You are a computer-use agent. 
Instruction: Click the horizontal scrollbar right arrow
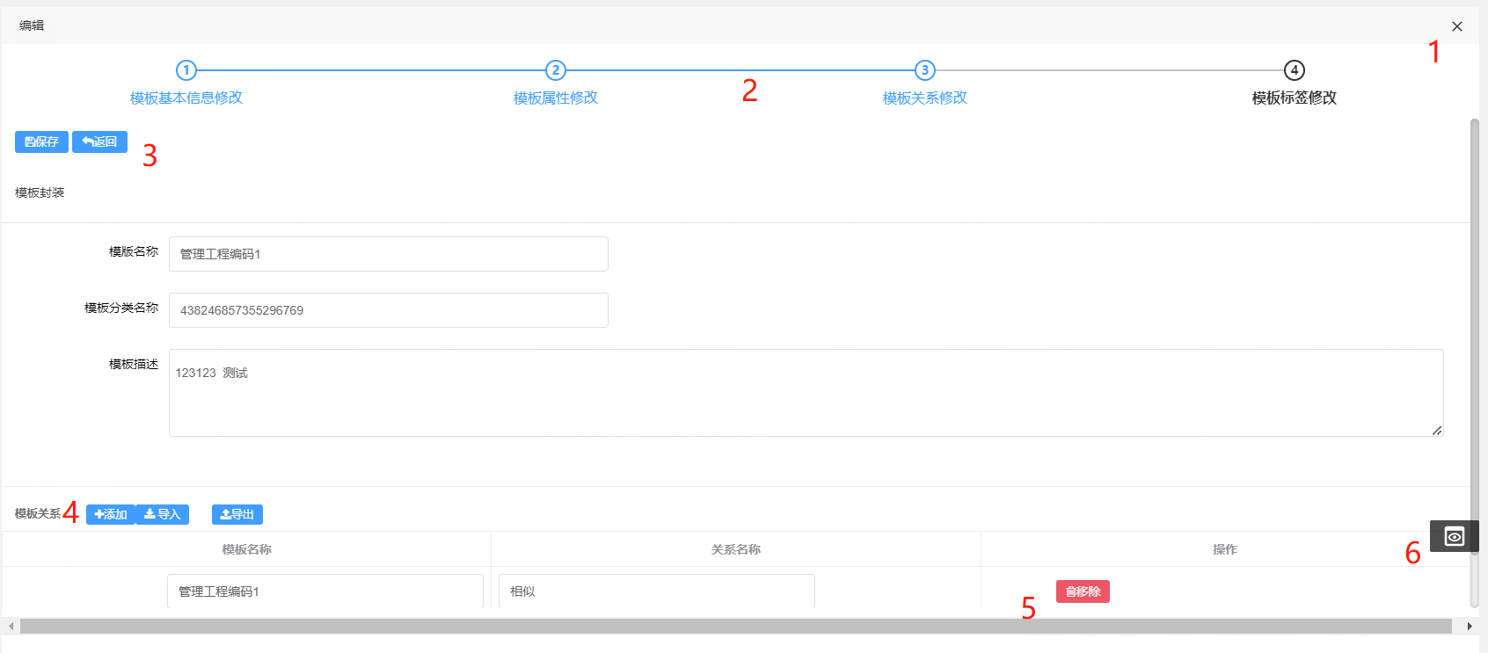pyautogui.click(x=1469, y=627)
